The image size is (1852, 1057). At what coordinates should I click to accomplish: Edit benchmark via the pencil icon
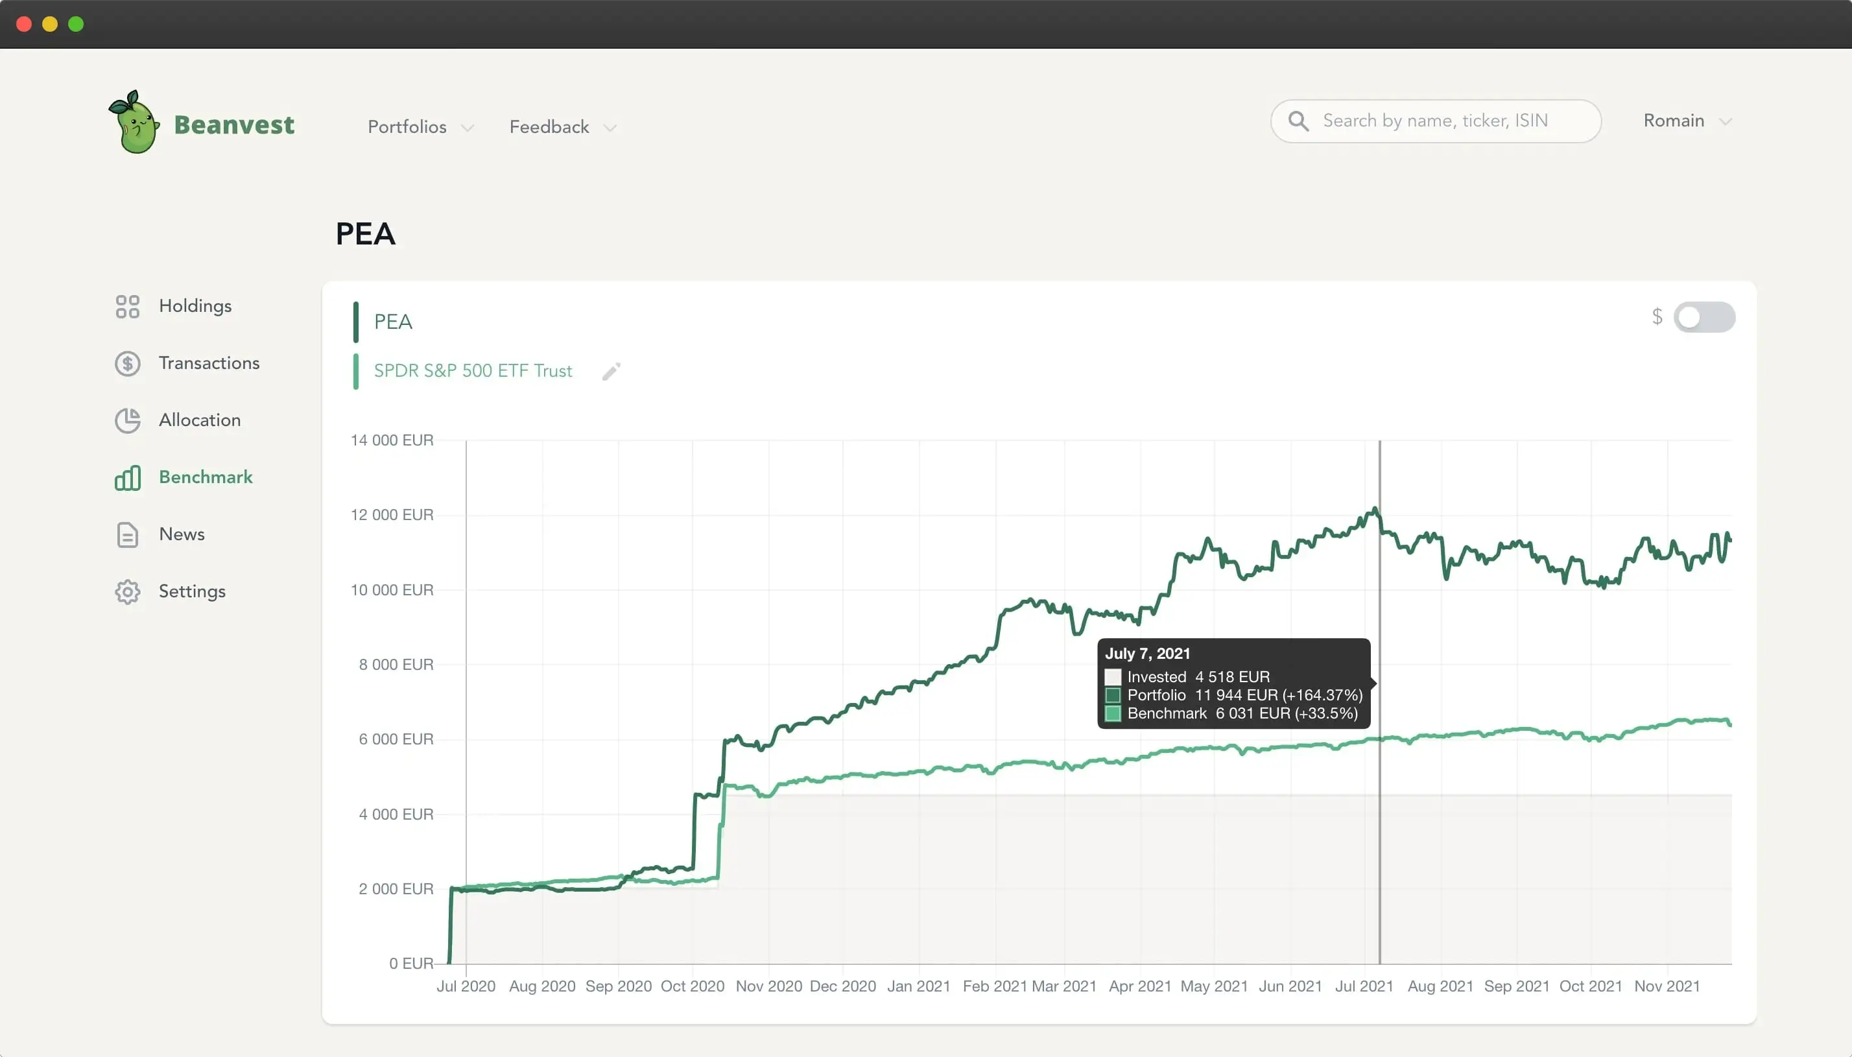tap(611, 372)
